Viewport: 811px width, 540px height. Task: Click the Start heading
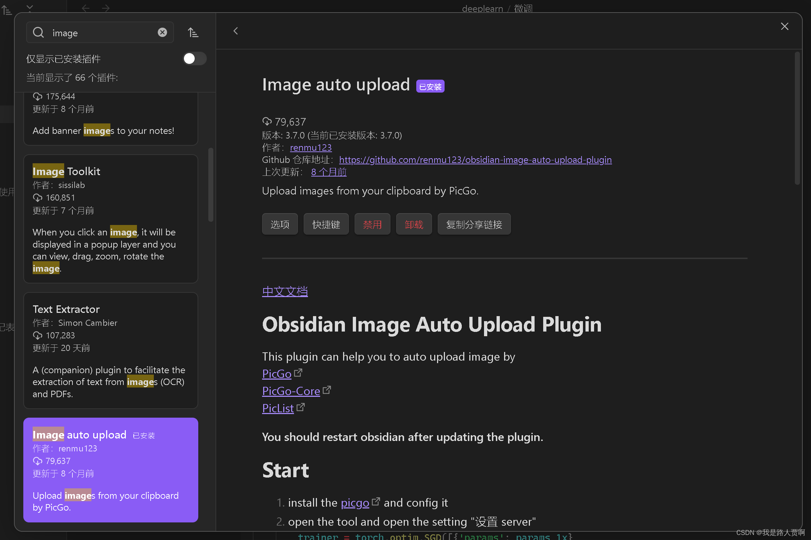285,470
